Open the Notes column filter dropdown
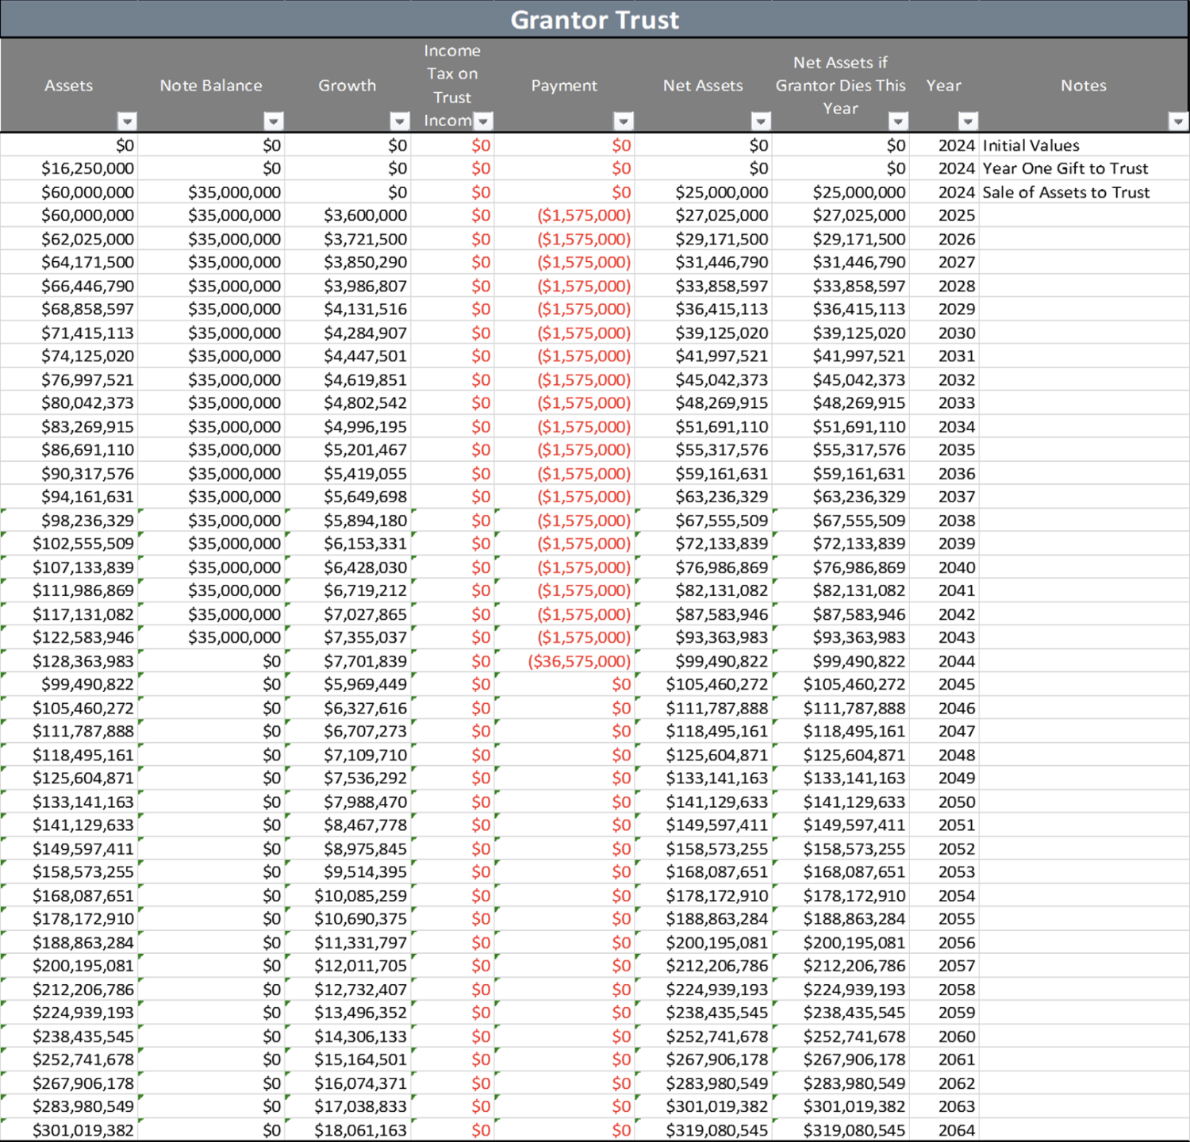Screen dimensions: 1190x1142 pyautogui.click(x=1177, y=121)
